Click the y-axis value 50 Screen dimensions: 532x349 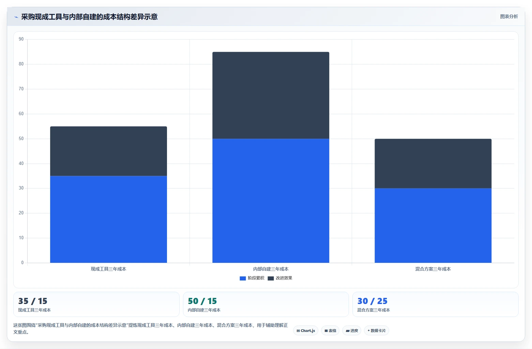click(x=21, y=139)
